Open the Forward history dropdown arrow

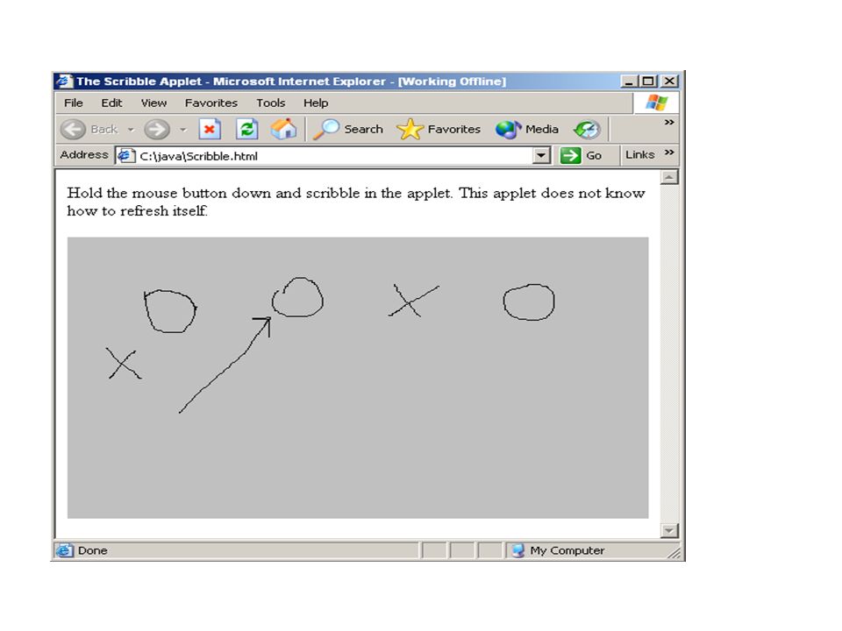pyautogui.click(x=183, y=130)
